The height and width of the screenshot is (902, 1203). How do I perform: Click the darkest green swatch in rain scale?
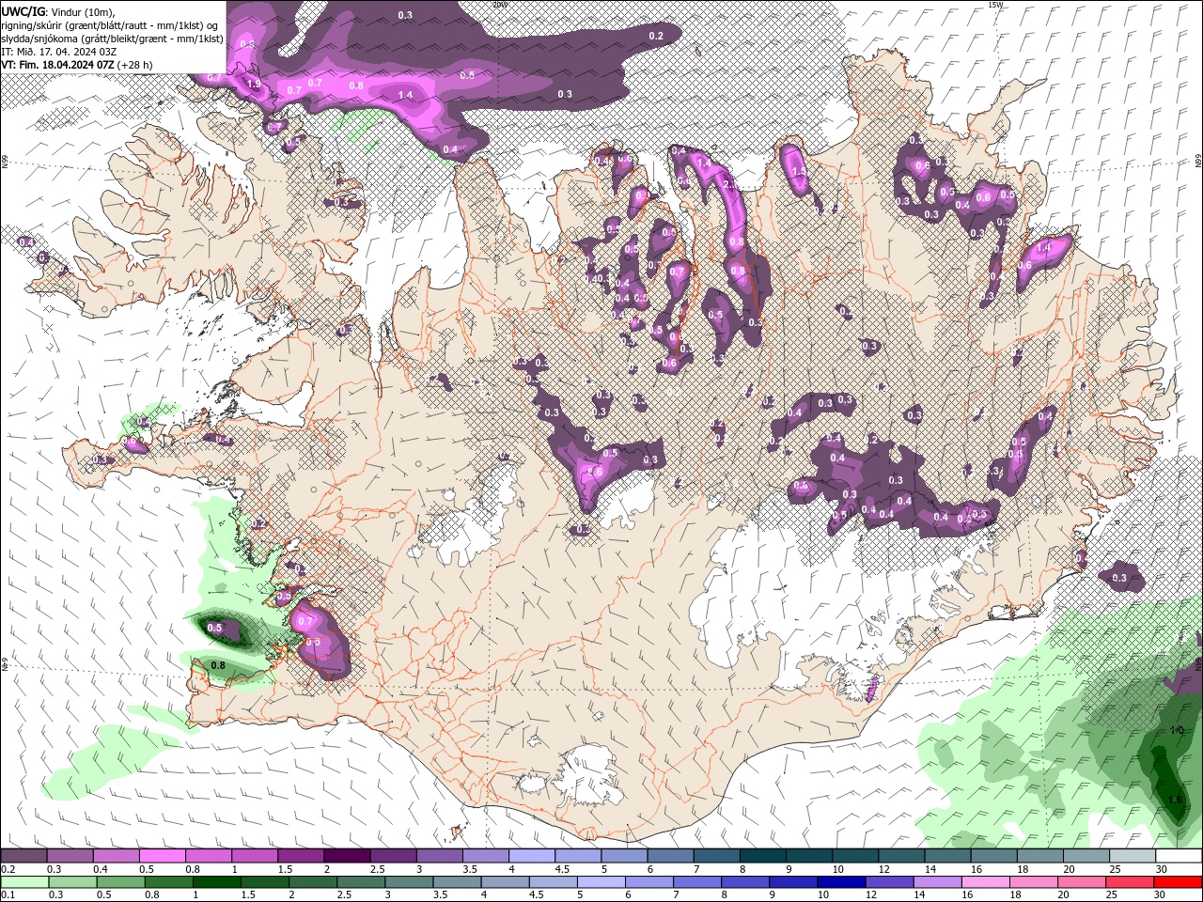(216, 882)
